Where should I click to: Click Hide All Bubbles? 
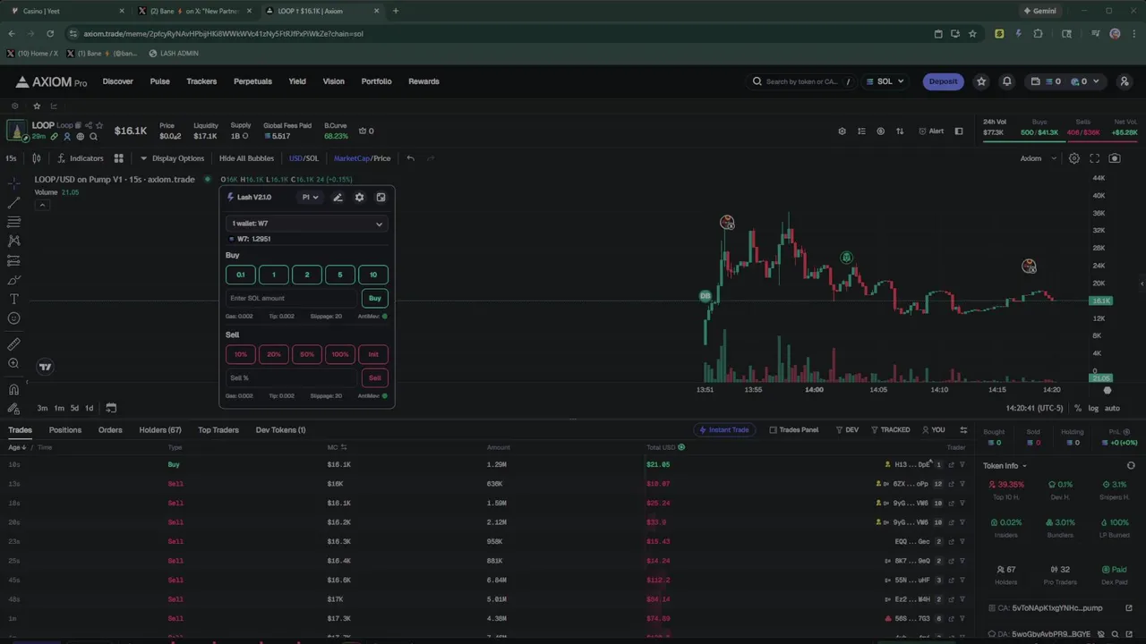click(246, 158)
